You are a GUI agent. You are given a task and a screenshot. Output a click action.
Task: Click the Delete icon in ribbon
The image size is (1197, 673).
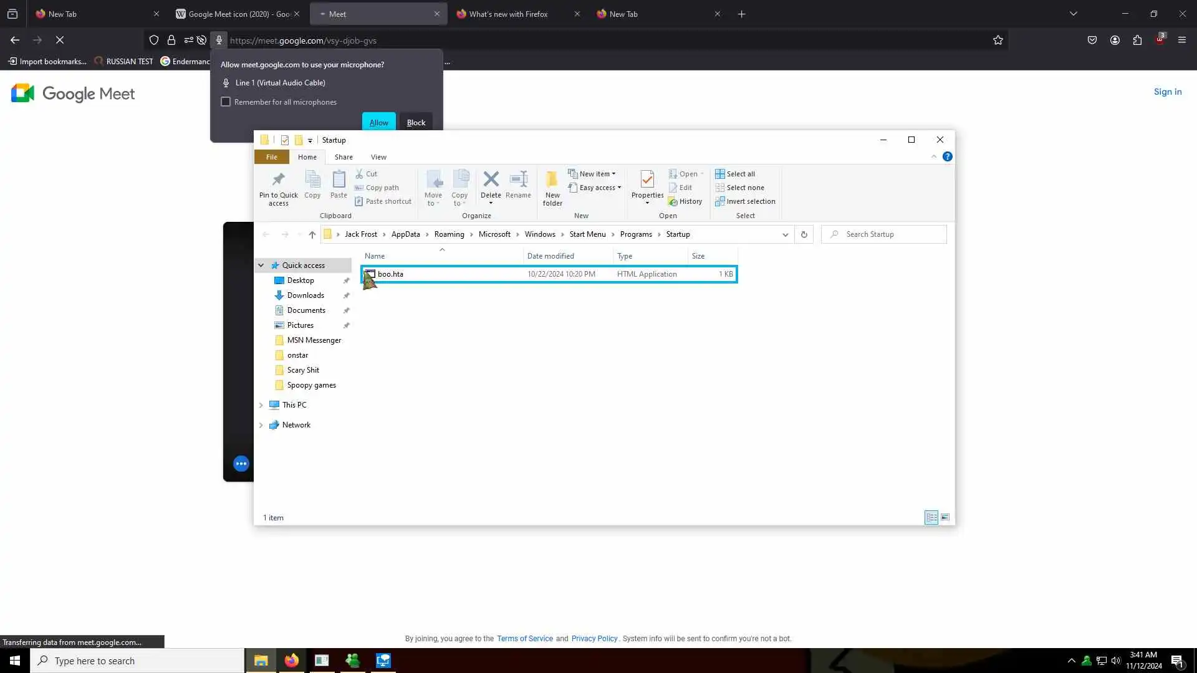[x=491, y=179]
